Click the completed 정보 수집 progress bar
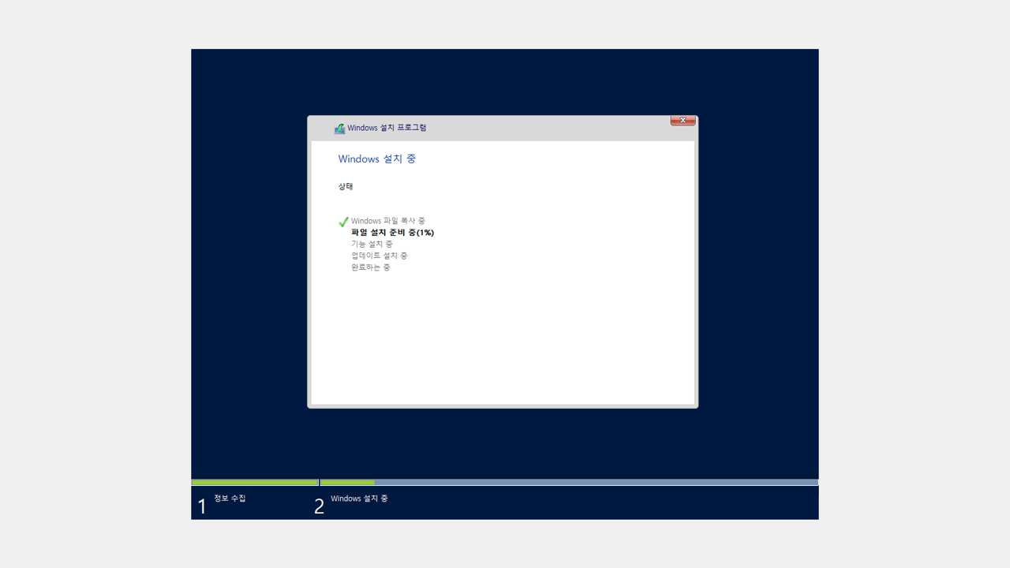The image size is (1010, 568). pos(254,482)
